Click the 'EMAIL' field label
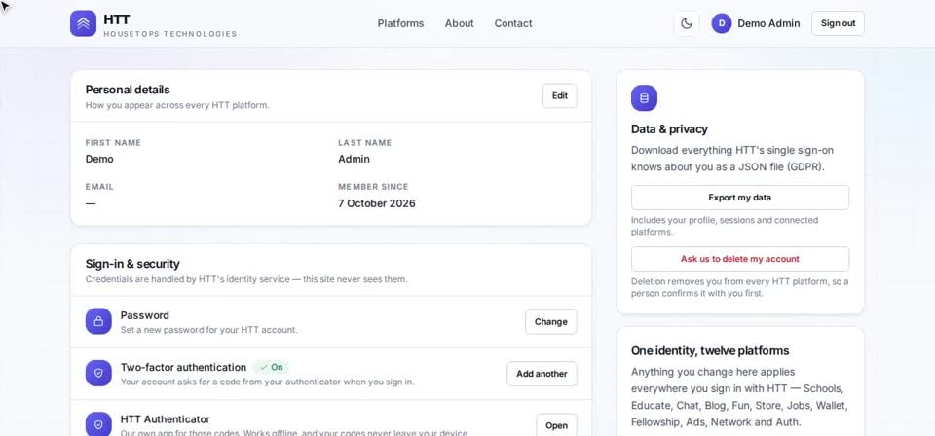Screen dimensions: 935x436 point(99,187)
